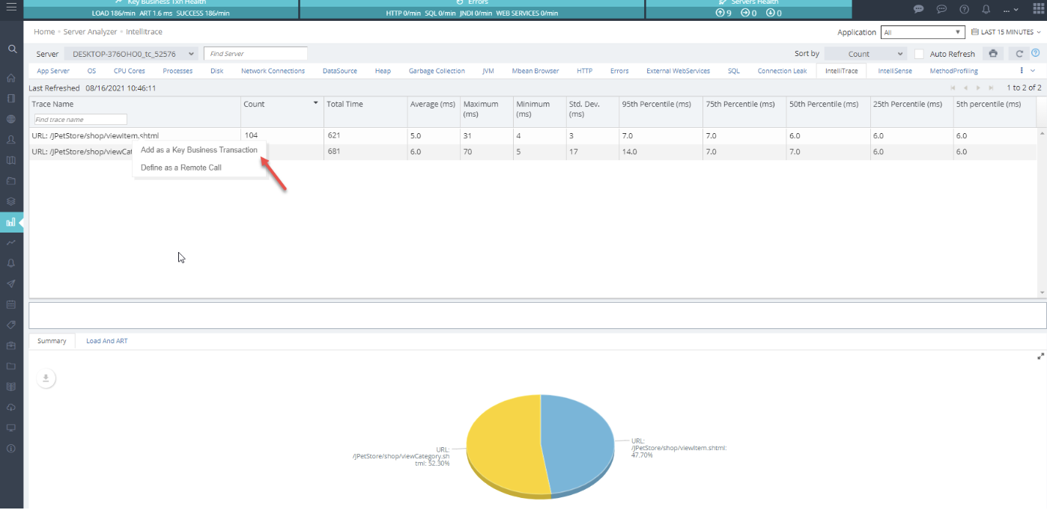Open the Connection Leak tab
This screenshot has width=1047, height=510.
click(x=782, y=71)
